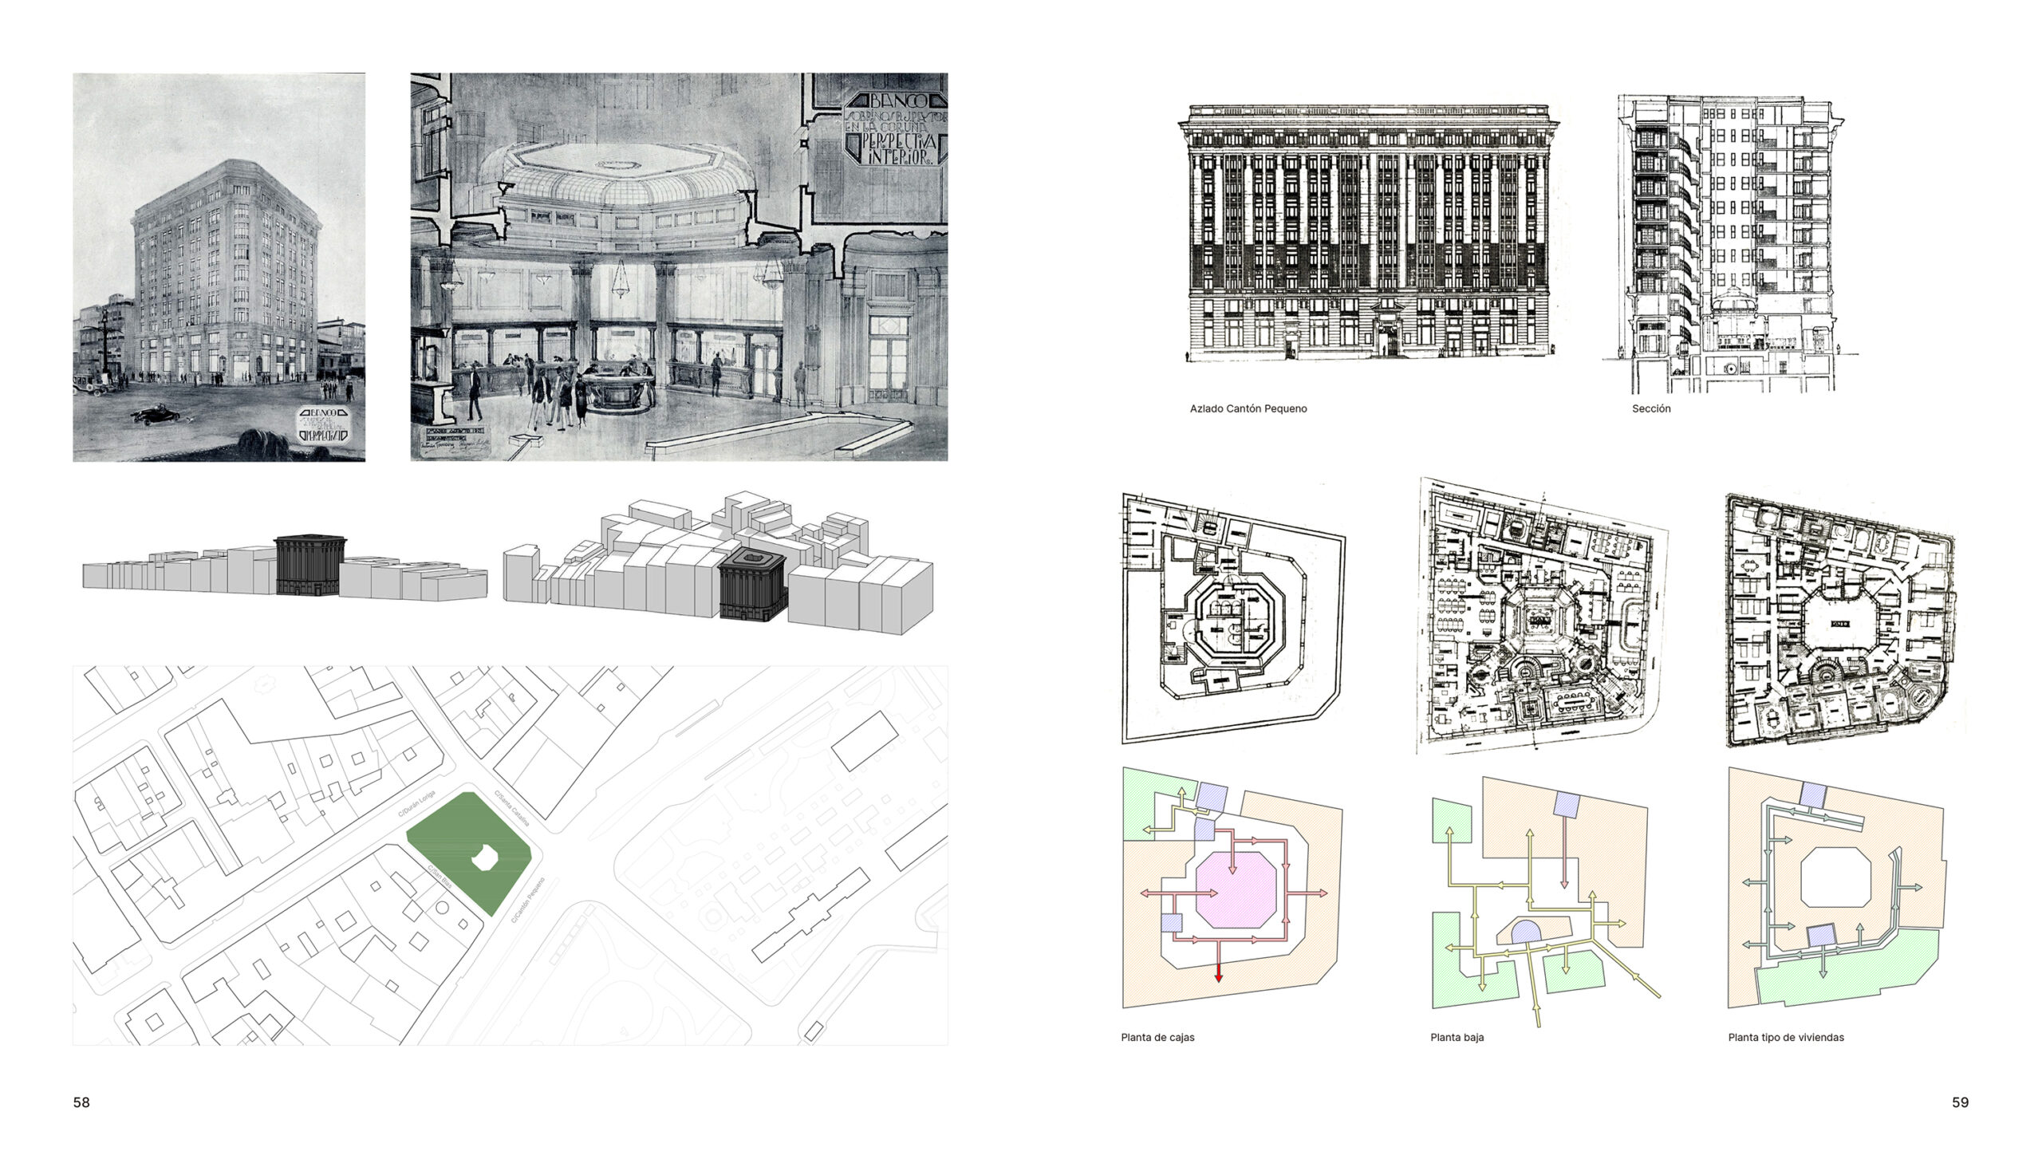Click the exterior perspective photo of the bank
Viewport: 2042px width, 1167px height.
pos(219,267)
